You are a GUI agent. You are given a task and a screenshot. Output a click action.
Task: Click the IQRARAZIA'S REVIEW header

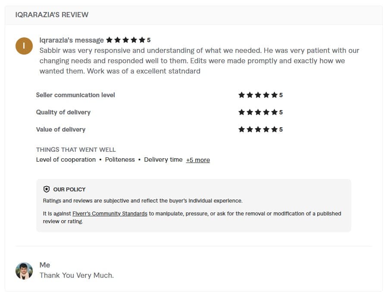coord(52,15)
